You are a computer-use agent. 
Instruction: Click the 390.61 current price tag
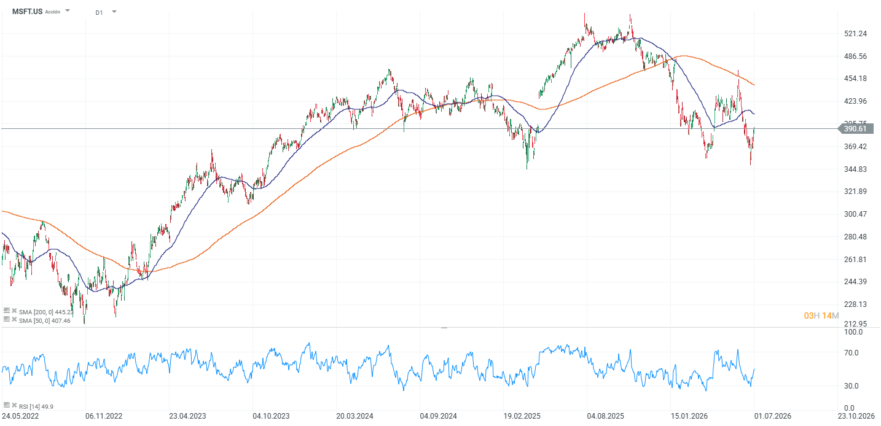(855, 128)
